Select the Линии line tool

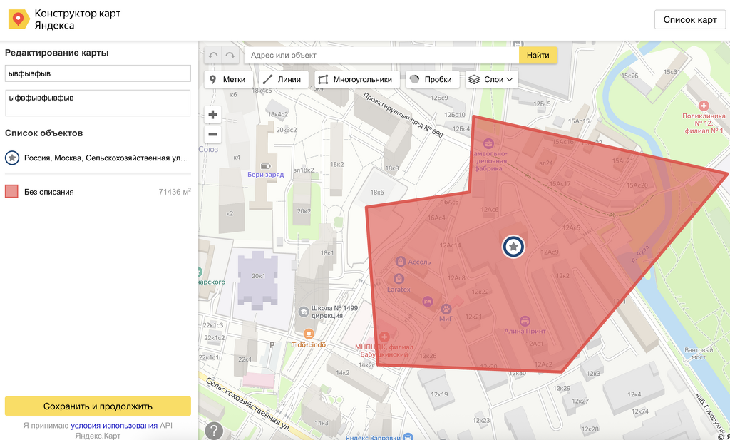pyautogui.click(x=282, y=80)
